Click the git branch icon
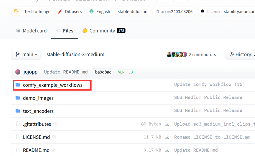The width and height of the screenshot is (255, 156). tap(18, 54)
